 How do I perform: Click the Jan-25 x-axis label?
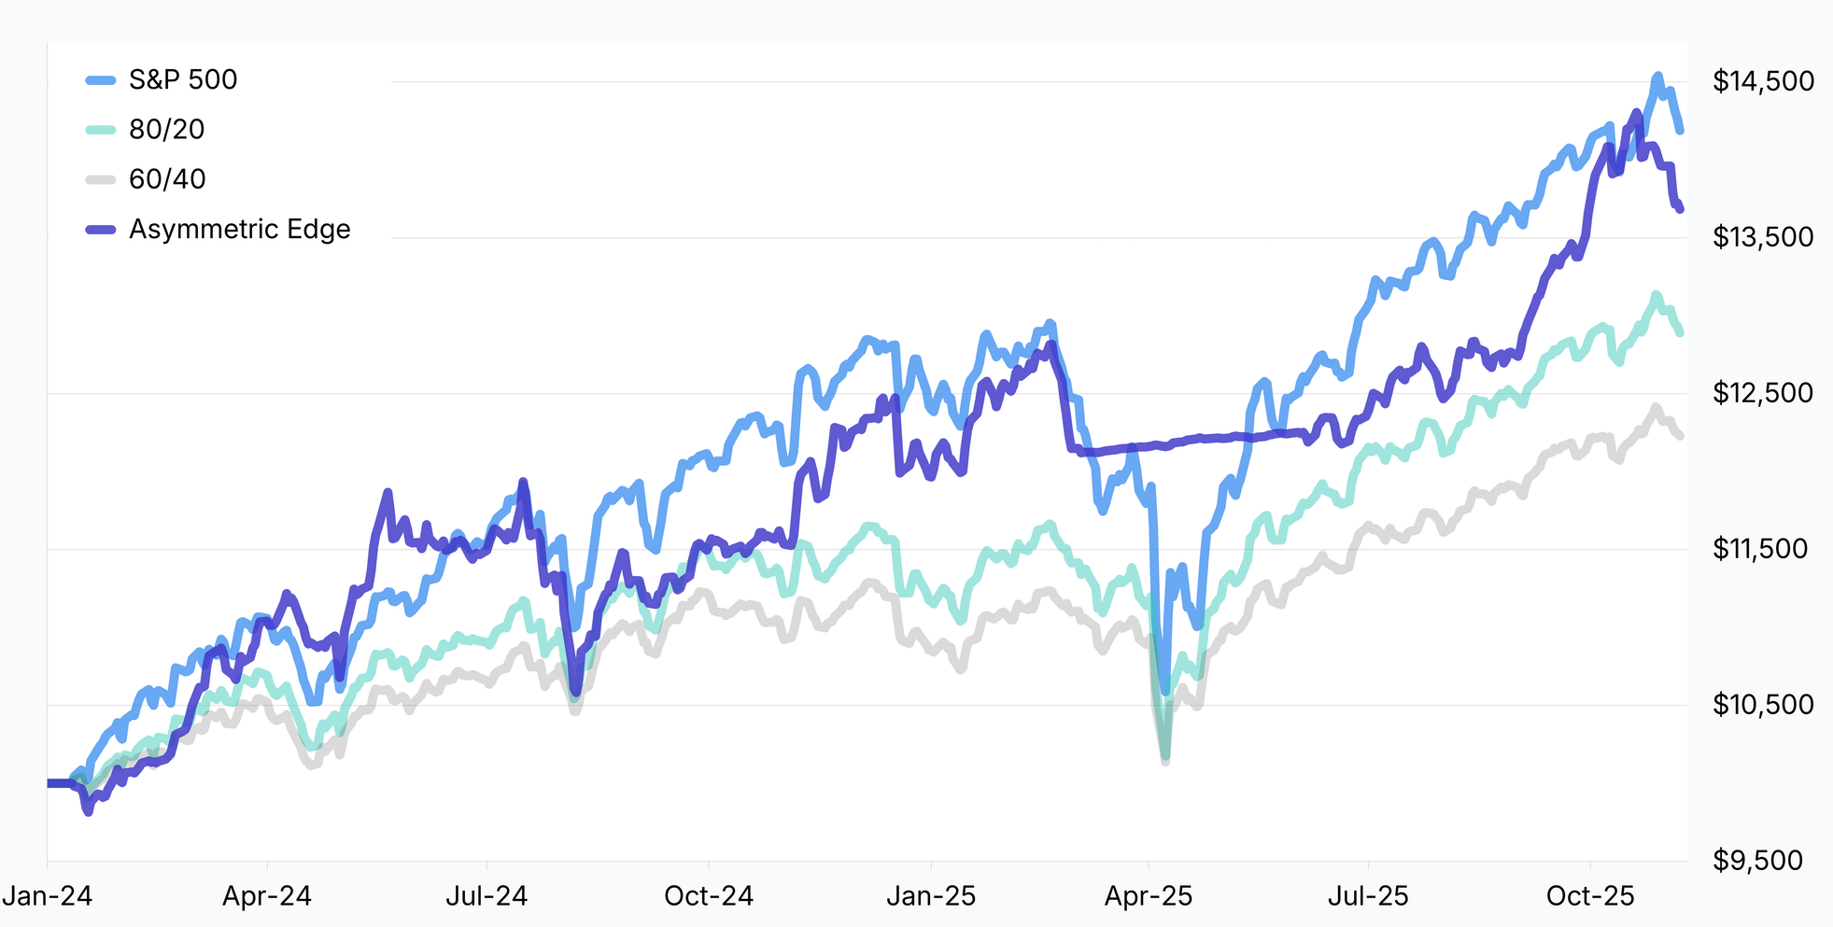click(931, 897)
